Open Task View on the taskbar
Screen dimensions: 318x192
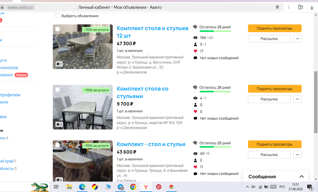coord(56,187)
